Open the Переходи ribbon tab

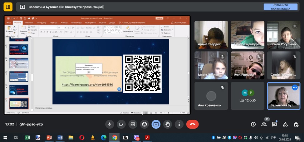pyautogui.click(x=53, y=23)
